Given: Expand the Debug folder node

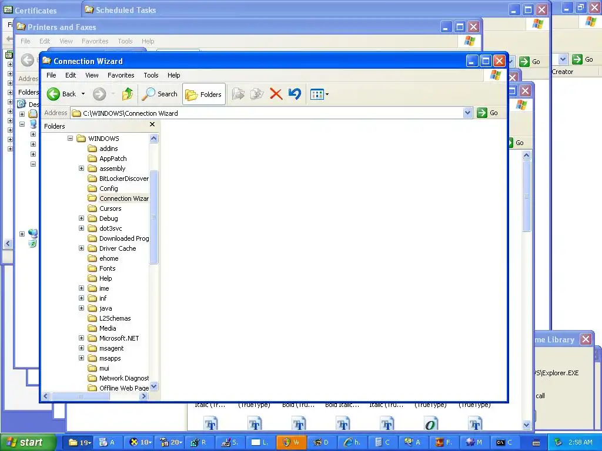Looking at the screenshot, I should tap(81, 218).
